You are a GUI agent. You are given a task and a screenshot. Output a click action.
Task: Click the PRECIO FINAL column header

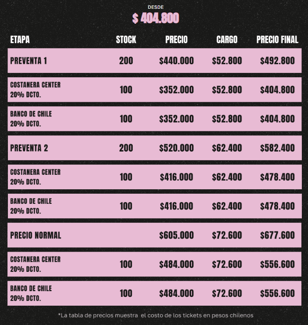click(x=277, y=40)
